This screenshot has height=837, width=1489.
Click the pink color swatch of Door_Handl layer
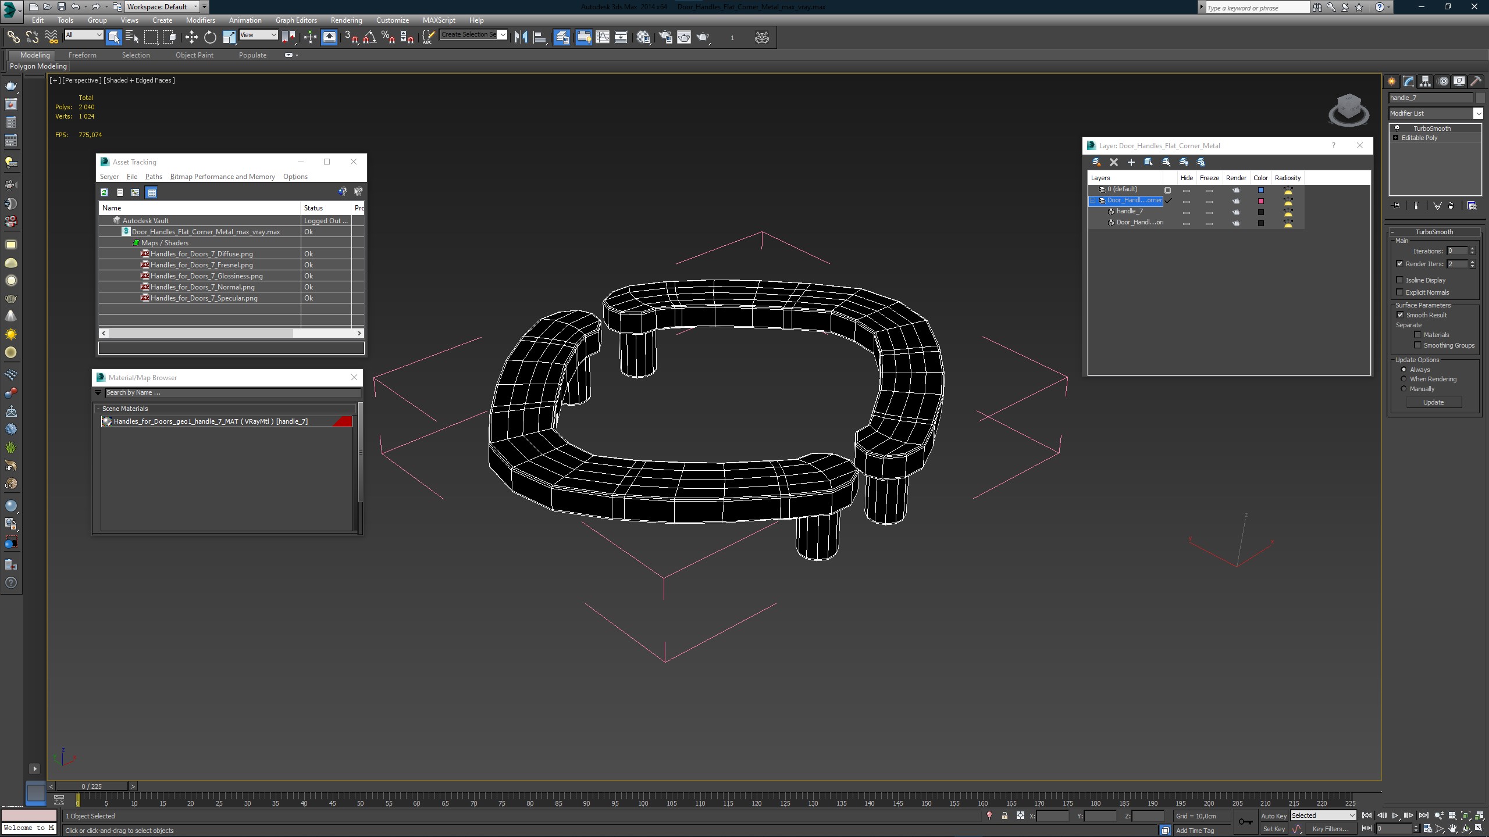(x=1260, y=201)
